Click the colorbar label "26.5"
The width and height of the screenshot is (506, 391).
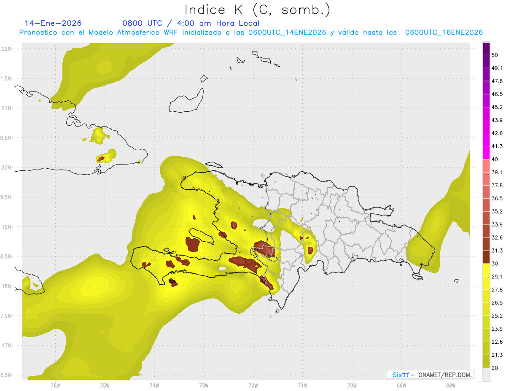tap(497, 302)
